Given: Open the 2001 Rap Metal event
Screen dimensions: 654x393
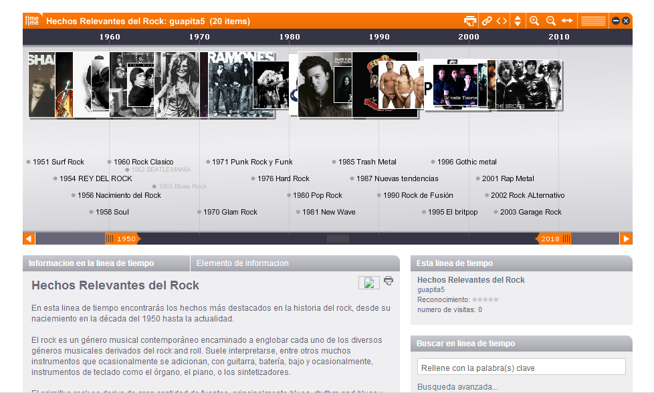Looking at the screenshot, I should 505,178.
